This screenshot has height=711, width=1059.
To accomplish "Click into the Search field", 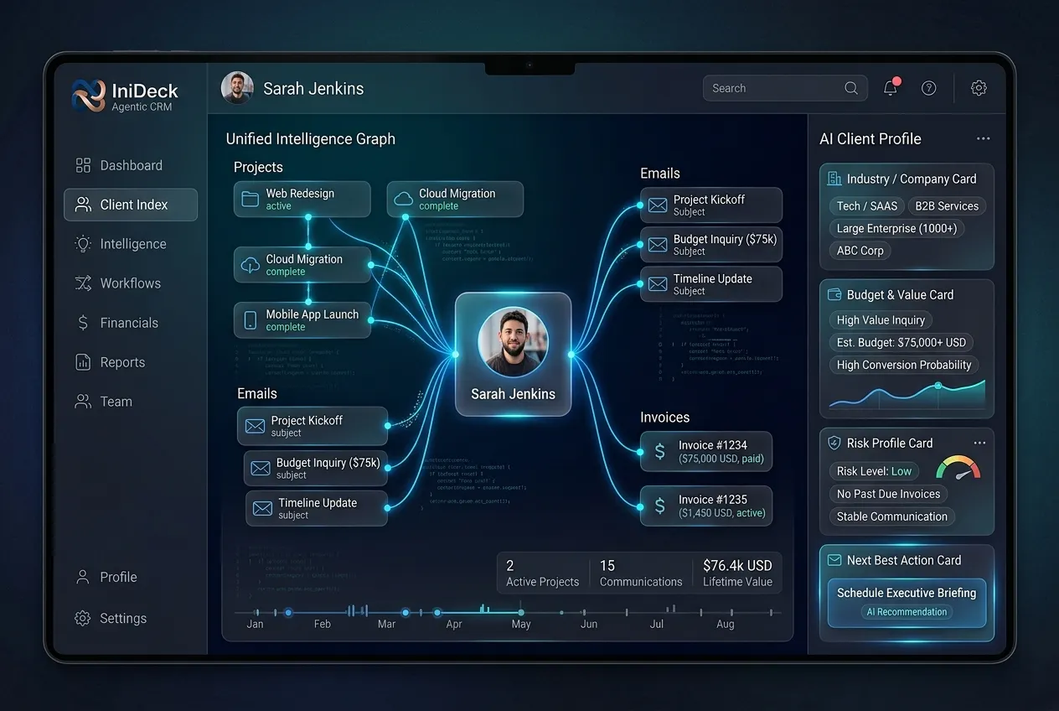I will point(785,88).
